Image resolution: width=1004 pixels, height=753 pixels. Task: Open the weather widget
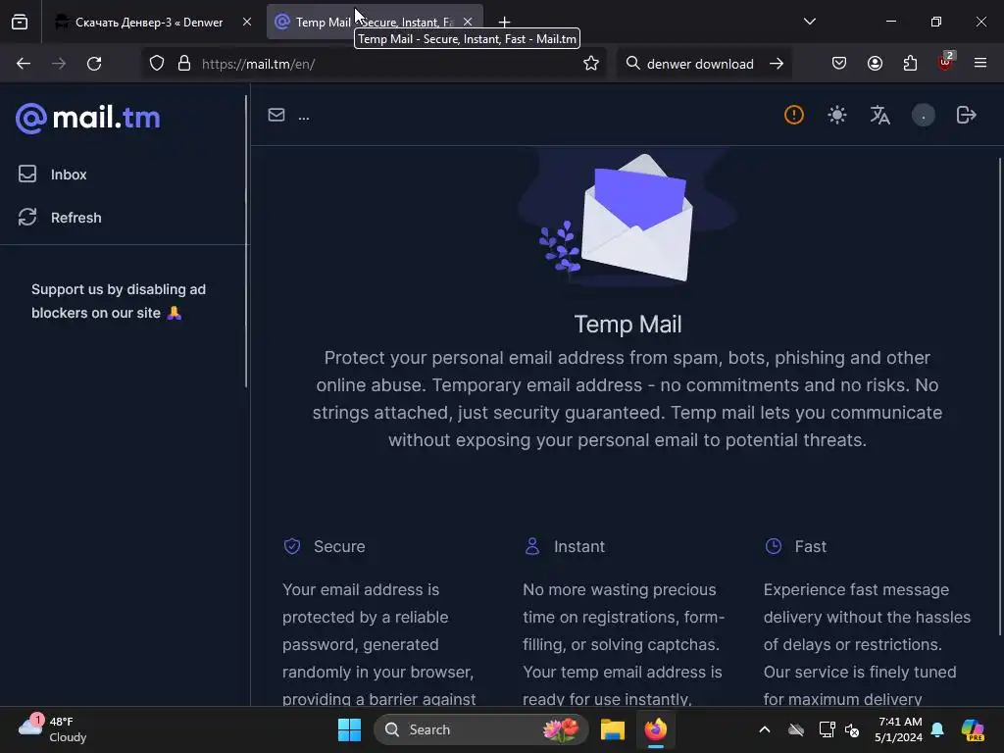pos(53,729)
